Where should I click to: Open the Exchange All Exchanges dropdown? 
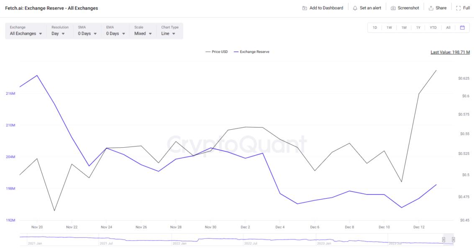(26, 31)
